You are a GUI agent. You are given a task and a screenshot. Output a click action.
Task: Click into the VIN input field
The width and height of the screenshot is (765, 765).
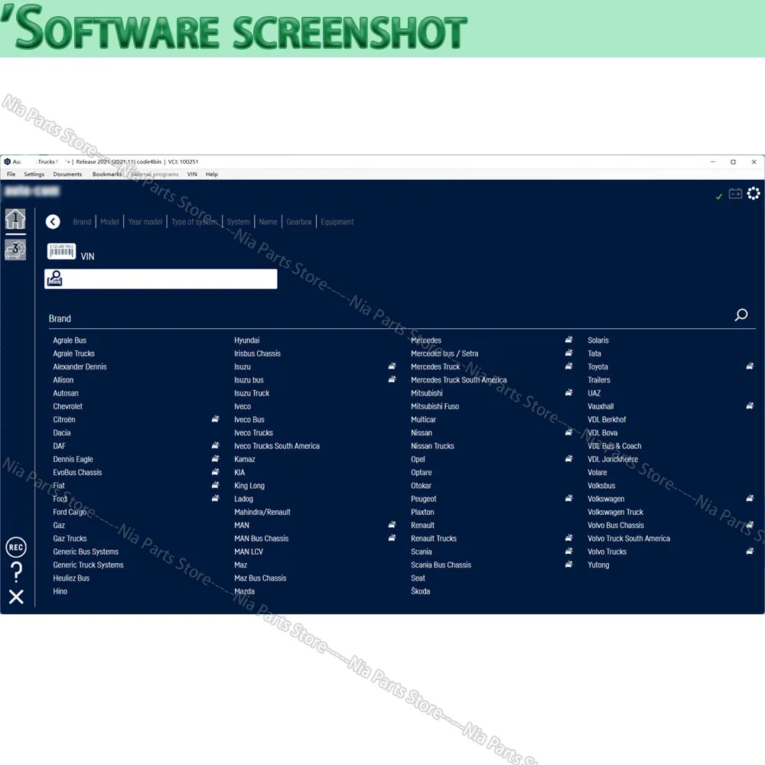click(x=161, y=279)
